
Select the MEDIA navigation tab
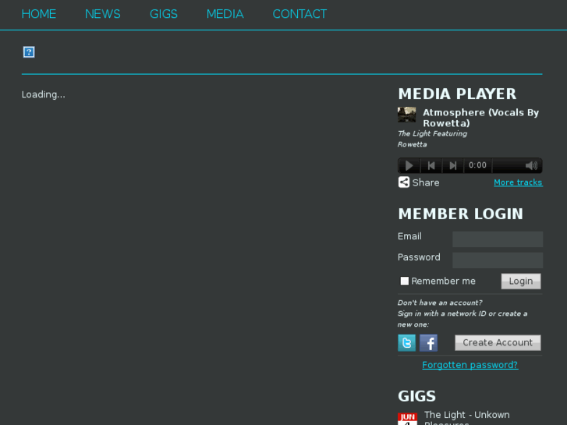[225, 14]
